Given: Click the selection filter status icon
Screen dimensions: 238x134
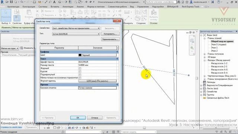Looking at the screenshot, I should pyautogui.click(x=216, y=132).
